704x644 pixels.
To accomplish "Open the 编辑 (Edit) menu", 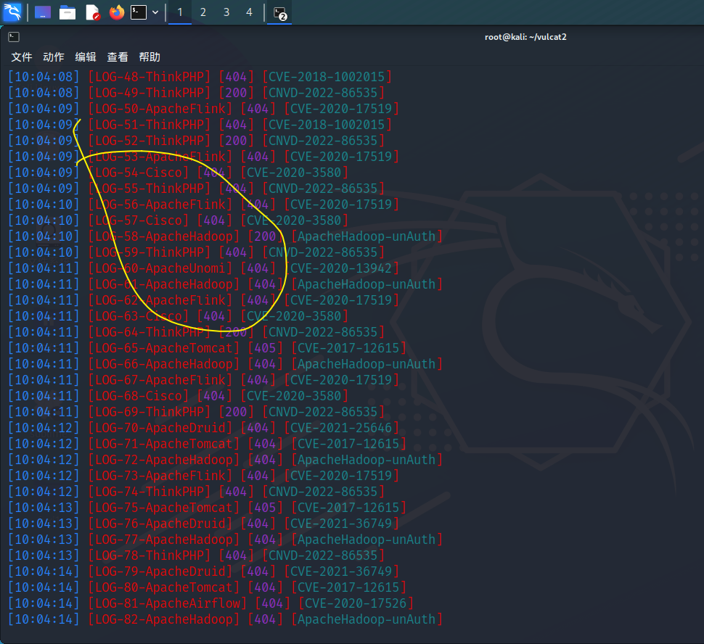I will (86, 57).
